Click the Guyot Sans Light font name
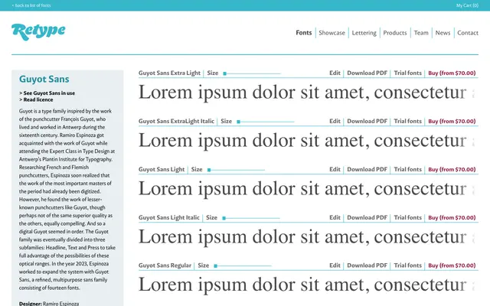The image size is (490, 306). pos(162,169)
